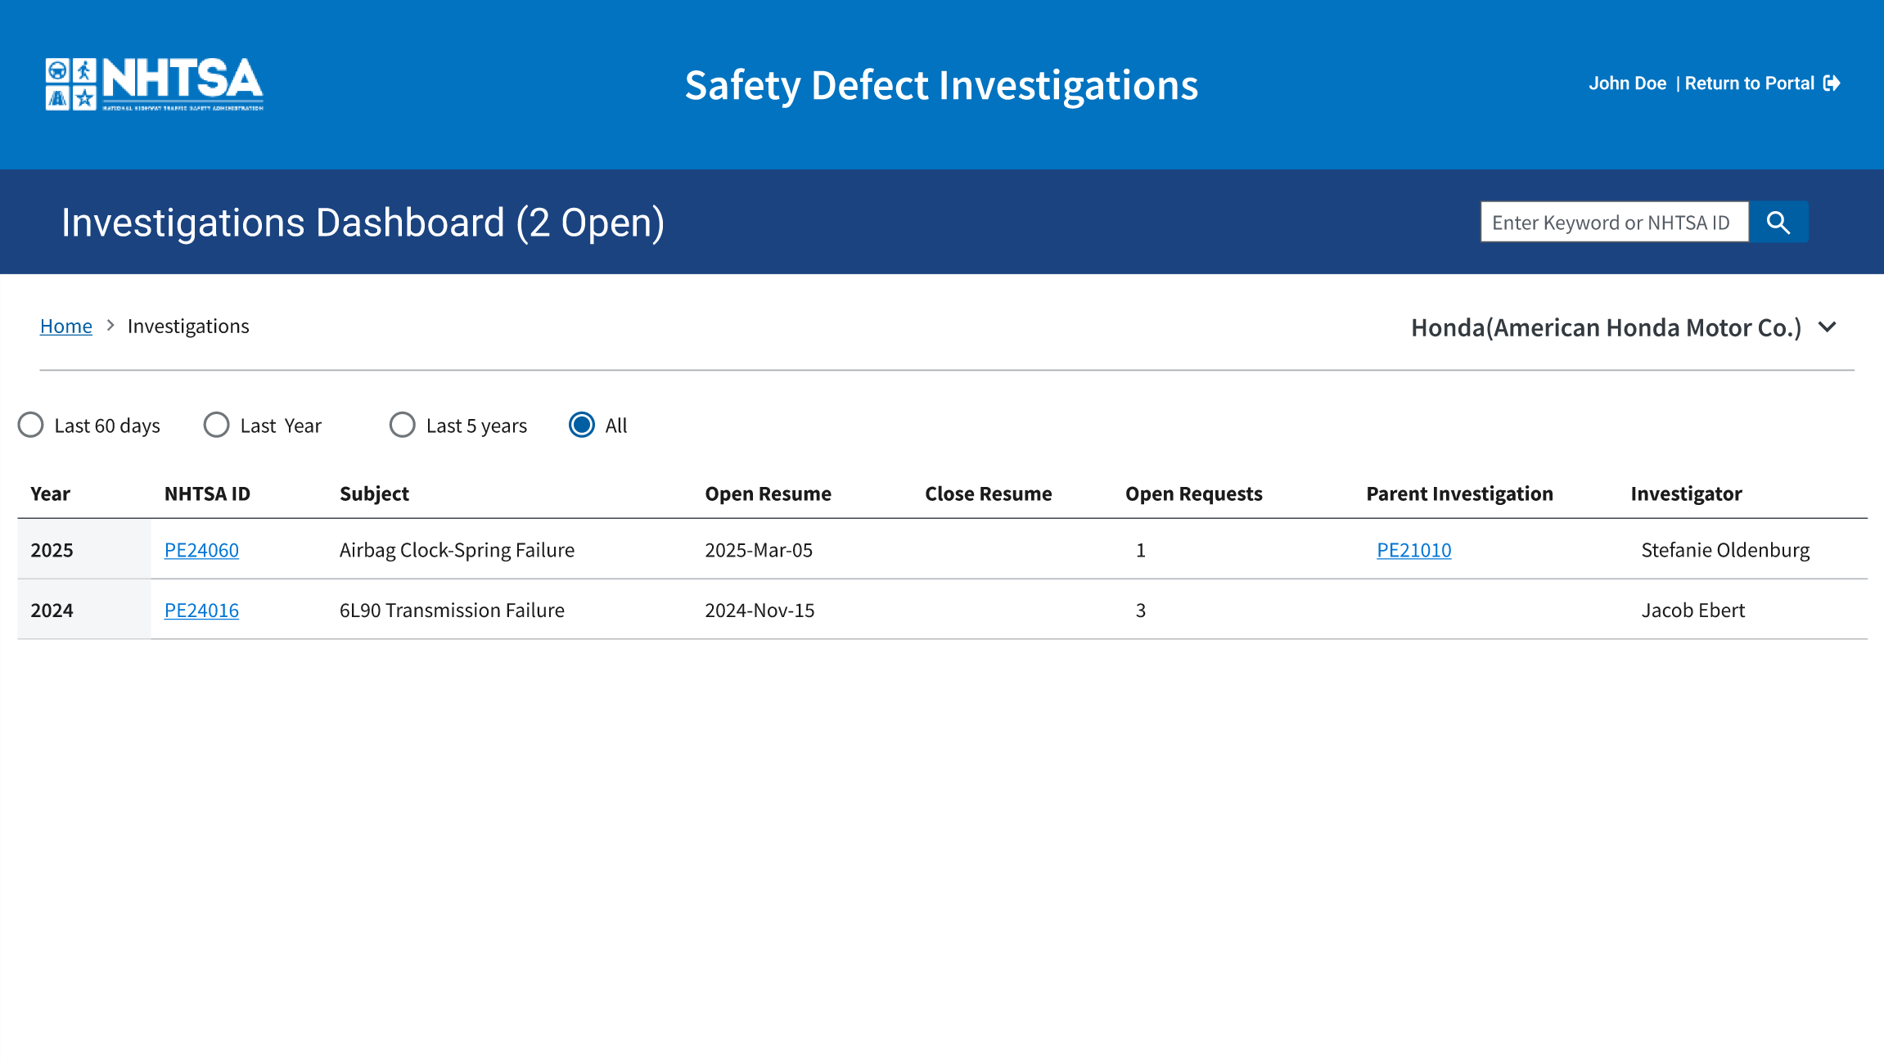
Task: Click the NHTSA logo
Action: coord(155,83)
